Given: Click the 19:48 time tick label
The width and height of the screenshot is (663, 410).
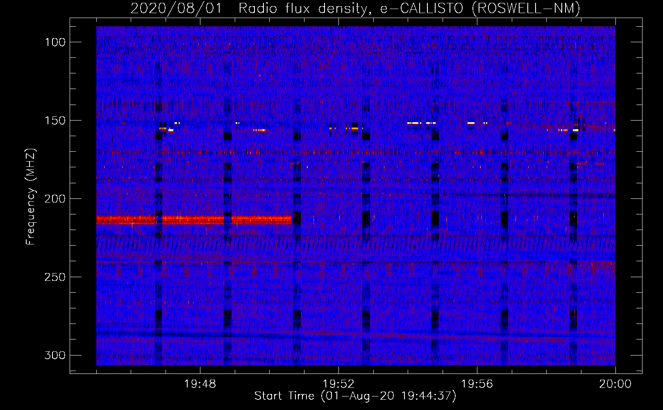Looking at the screenshot, I should [200, 384].
